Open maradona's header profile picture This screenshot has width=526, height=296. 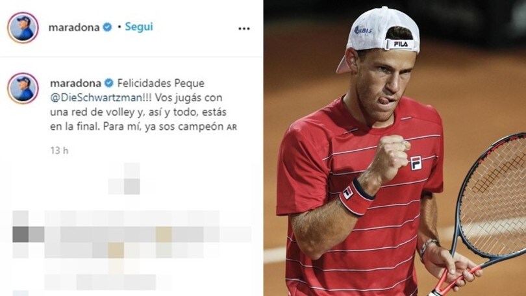point(23,27)
